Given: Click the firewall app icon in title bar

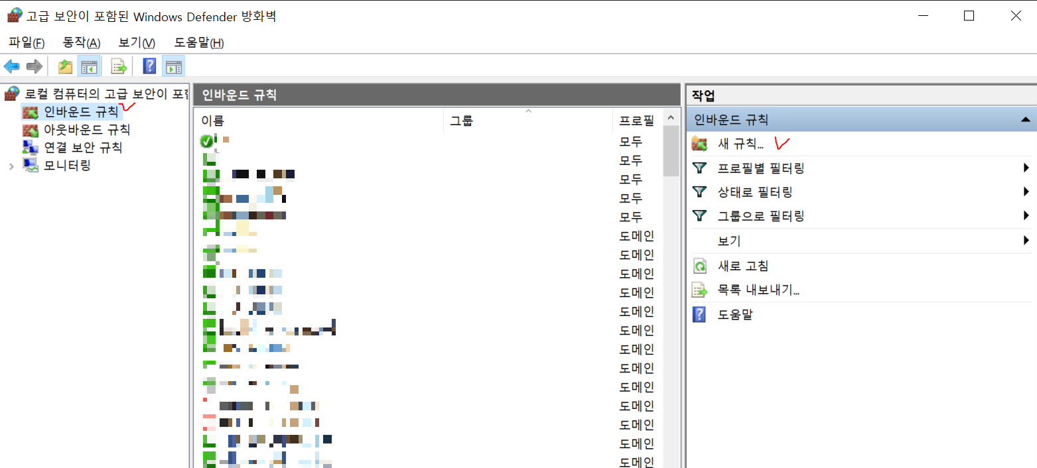Looking at the screenshot, I should click(x=15, y=16).
